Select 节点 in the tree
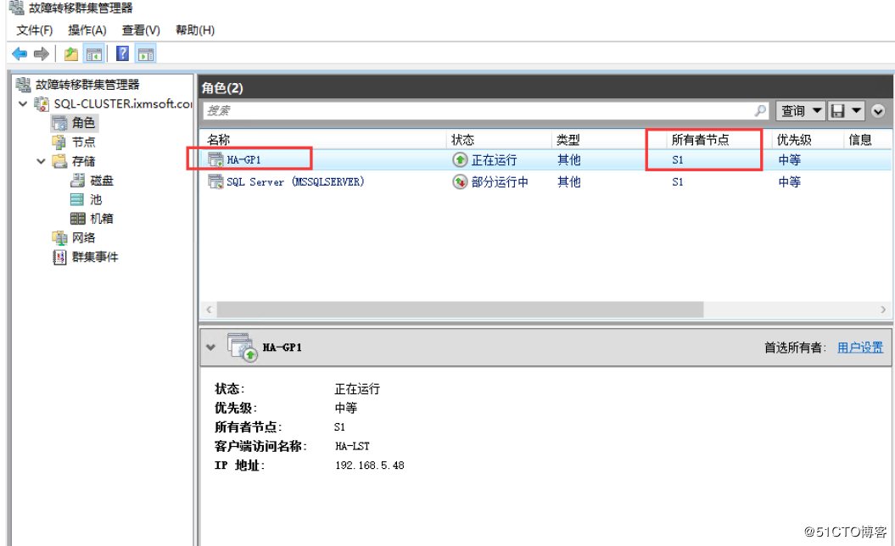 click(83, 142)
